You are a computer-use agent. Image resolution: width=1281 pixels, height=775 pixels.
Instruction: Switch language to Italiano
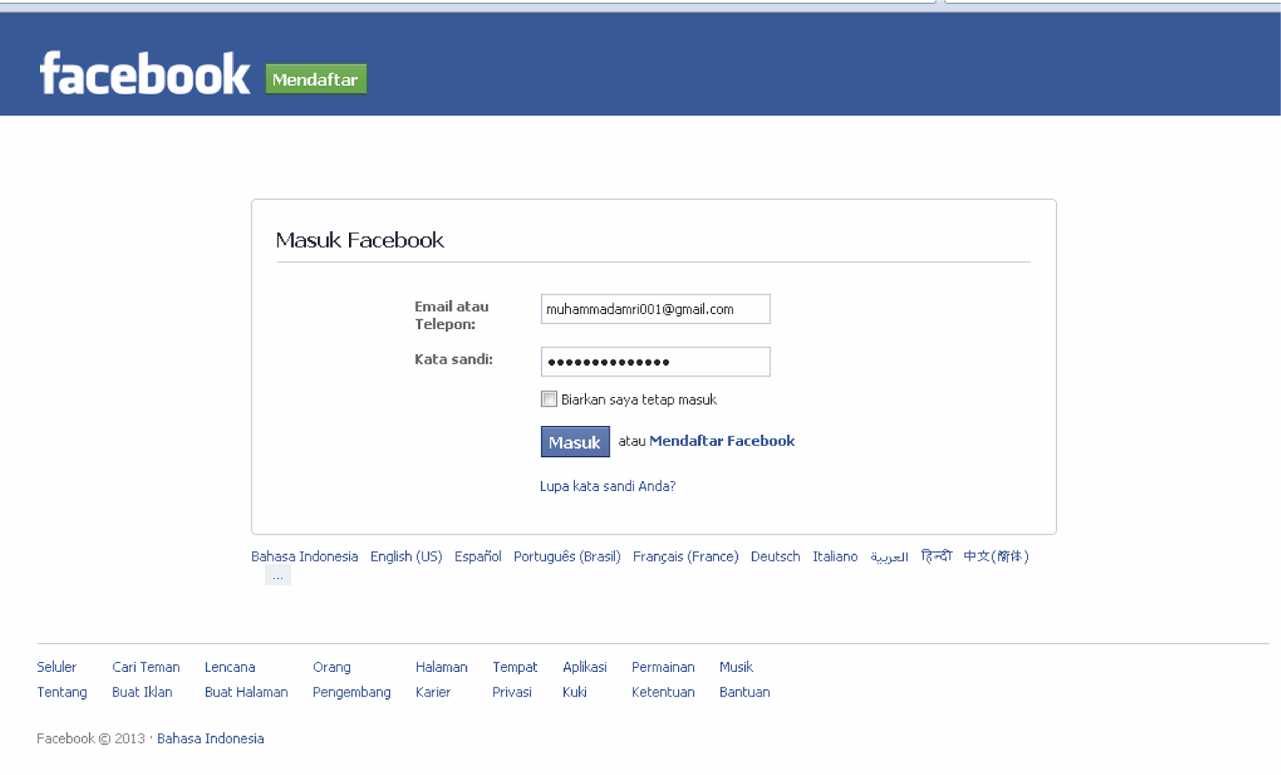coord(835,556)
